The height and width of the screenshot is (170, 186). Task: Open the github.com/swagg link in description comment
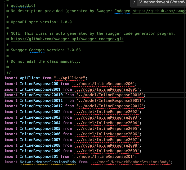click(159, 11)
